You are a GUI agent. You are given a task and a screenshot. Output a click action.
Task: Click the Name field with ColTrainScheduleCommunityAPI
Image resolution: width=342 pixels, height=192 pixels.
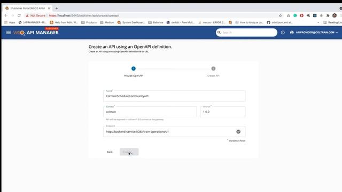[x=174, y=96]
